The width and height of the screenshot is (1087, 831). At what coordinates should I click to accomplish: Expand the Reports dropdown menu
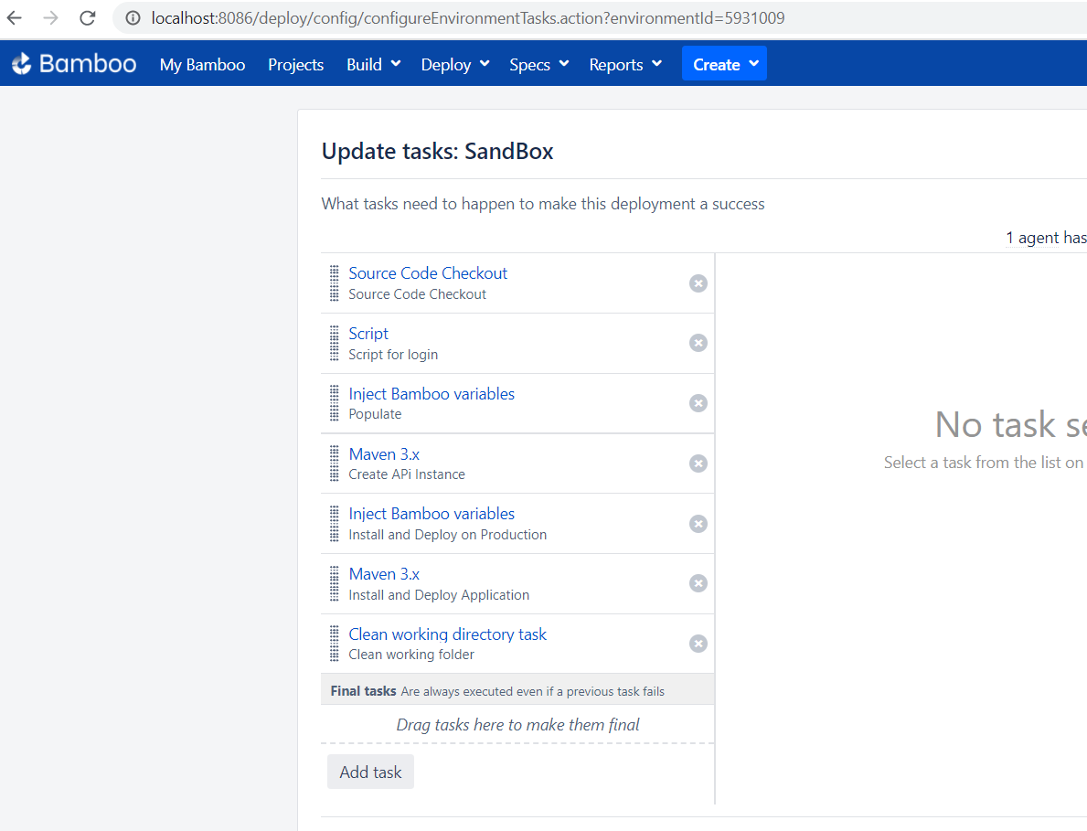[625, 65]
